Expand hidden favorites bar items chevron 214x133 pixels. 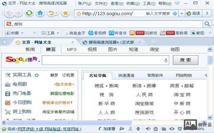34,33
